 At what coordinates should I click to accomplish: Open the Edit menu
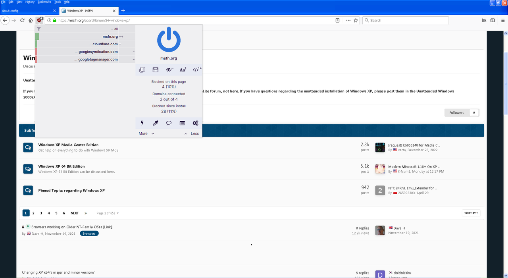(x=11, y=2)
